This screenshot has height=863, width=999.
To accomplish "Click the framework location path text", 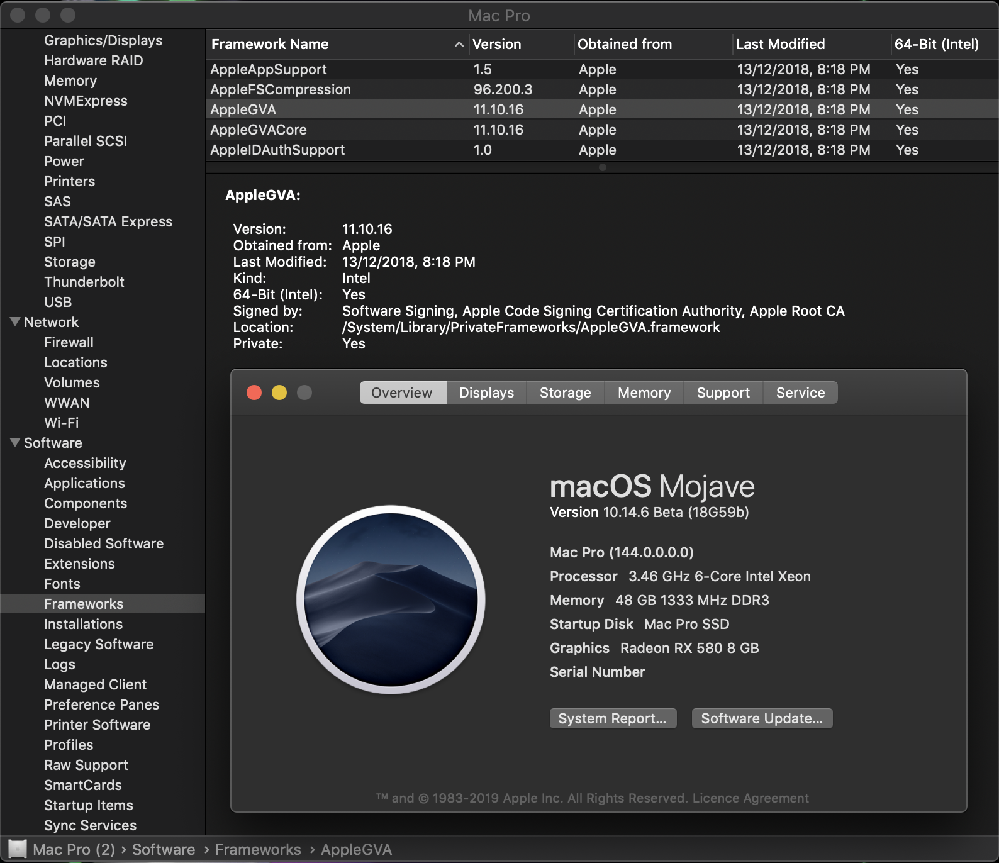I will tap(531, 327).
